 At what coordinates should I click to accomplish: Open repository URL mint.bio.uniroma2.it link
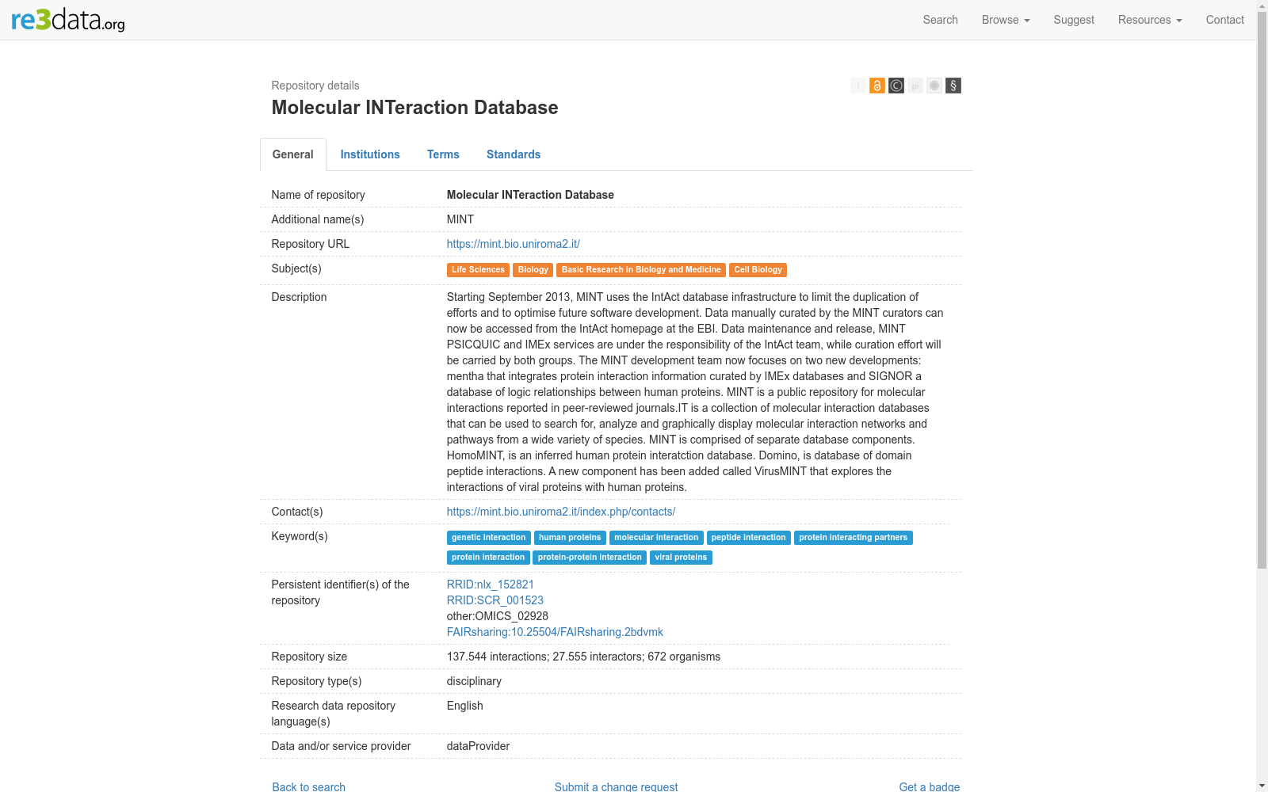tap(514, 244)
